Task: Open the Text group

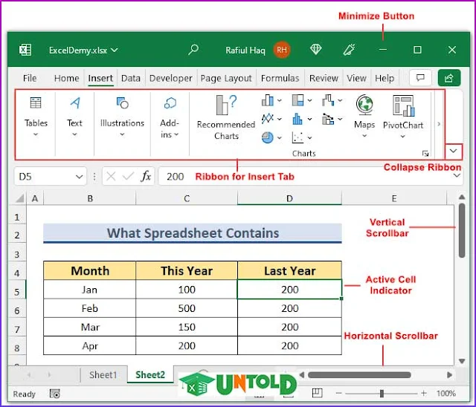Action: click(x=74, y=117)
